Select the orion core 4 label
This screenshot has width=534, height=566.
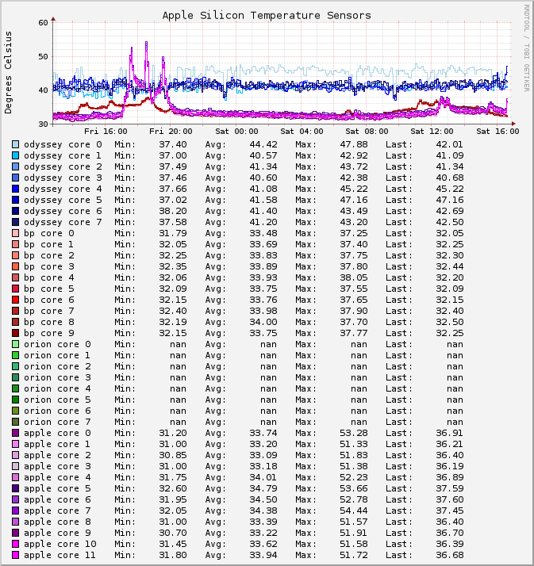click(57, 388)
